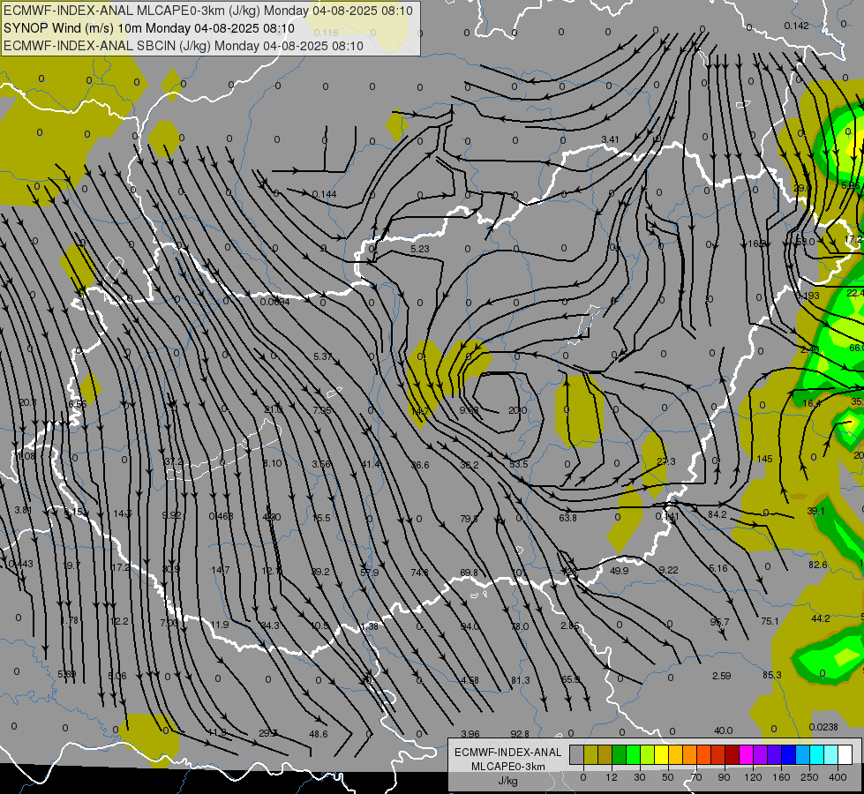The height and width of the screenshot is (794, 864).
Task: Click the map value 41.4
Action: pyautogui.click(x=371, y=464)
